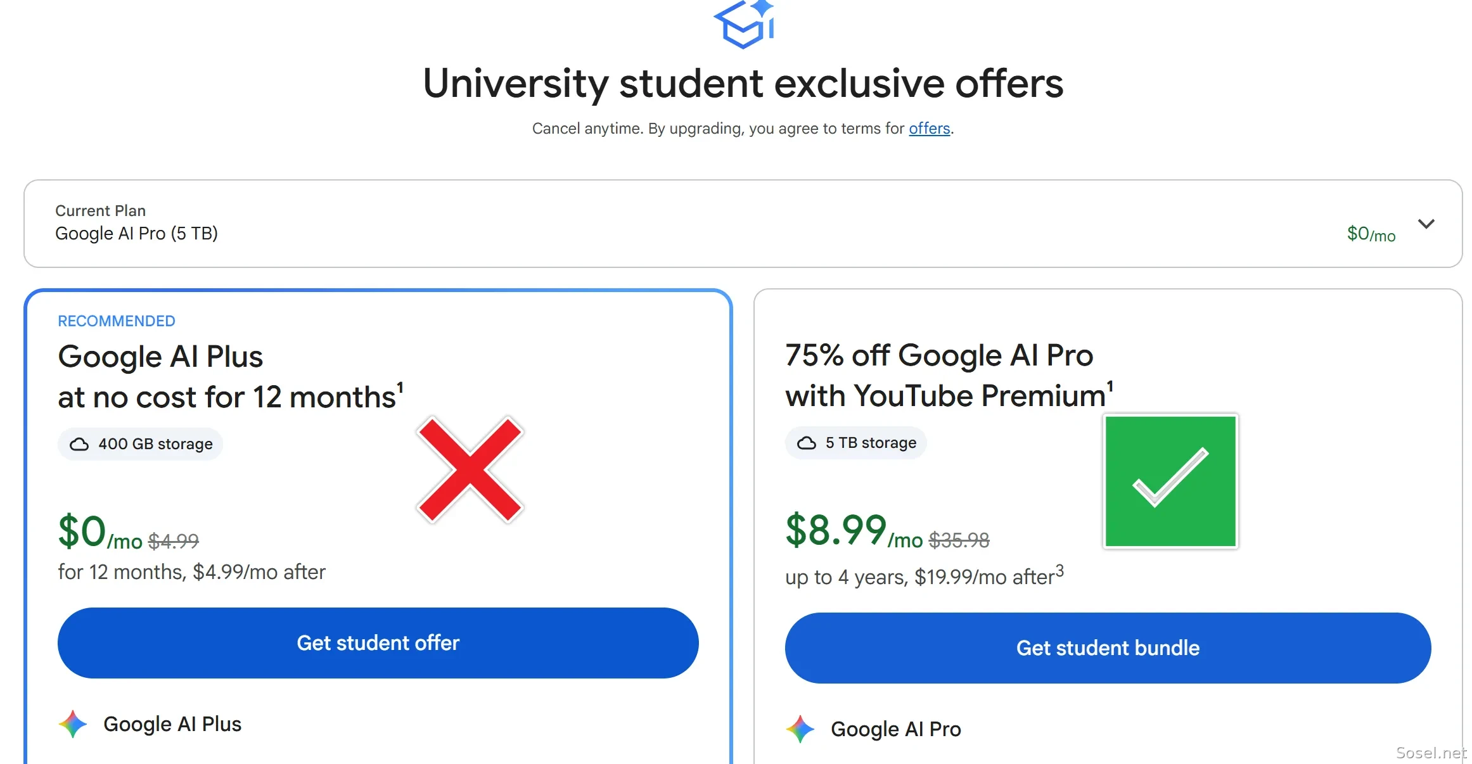Screen dimensions: 1472x764
Task: Click the RECOMMENDED label on Plus card
Action: coord(117,321)
